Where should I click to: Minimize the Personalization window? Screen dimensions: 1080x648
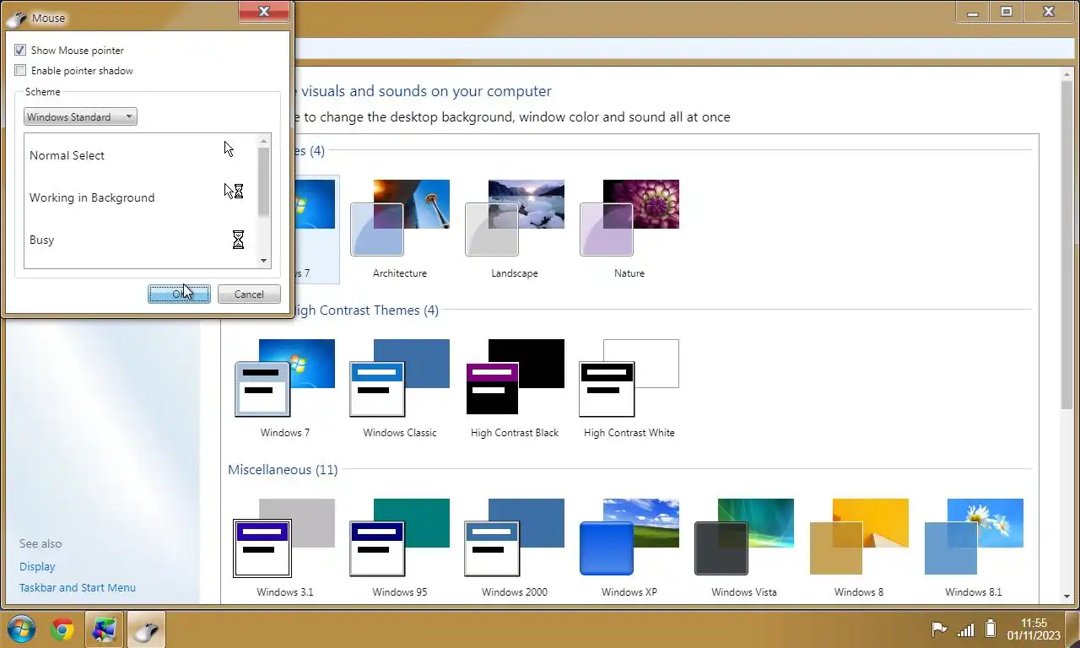pyautogui.click(x=973, y=11)
